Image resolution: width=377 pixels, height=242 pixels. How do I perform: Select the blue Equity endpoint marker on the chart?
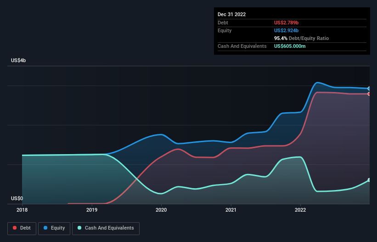point(369,89)
